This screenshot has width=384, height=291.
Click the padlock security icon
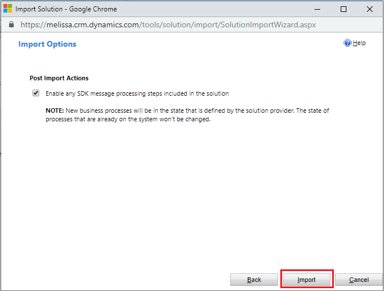[x=11, y=25]
